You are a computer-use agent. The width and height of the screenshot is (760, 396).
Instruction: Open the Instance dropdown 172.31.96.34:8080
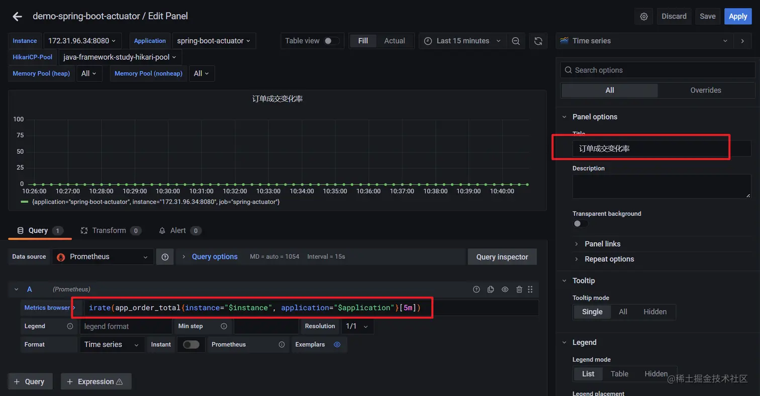(82, 41)
